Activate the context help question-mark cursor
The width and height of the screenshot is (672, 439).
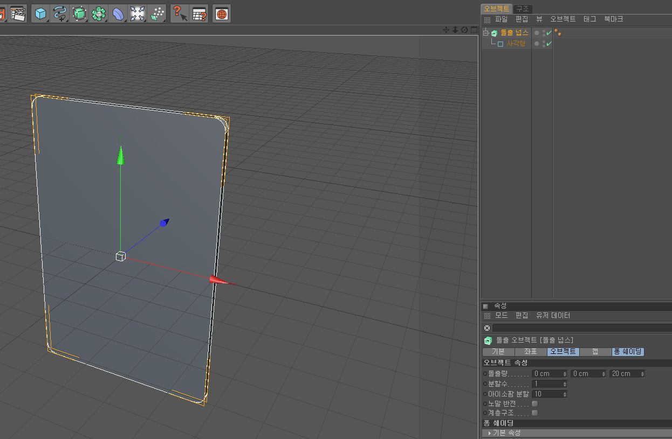180,14
